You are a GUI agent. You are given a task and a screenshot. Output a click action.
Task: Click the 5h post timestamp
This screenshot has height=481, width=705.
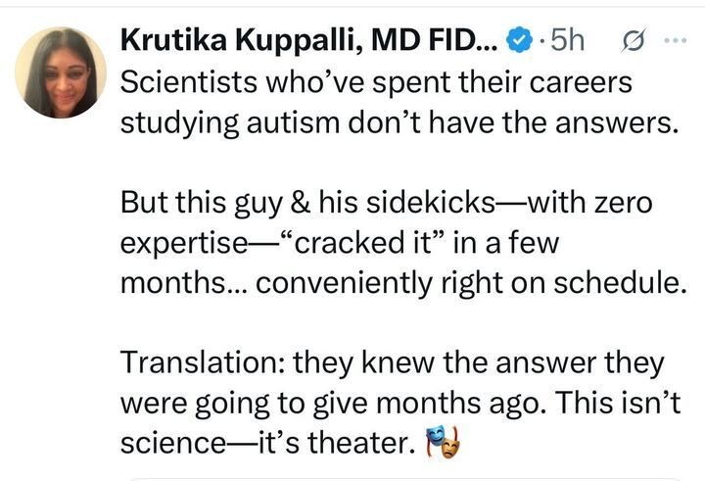(x=568, y=39)
